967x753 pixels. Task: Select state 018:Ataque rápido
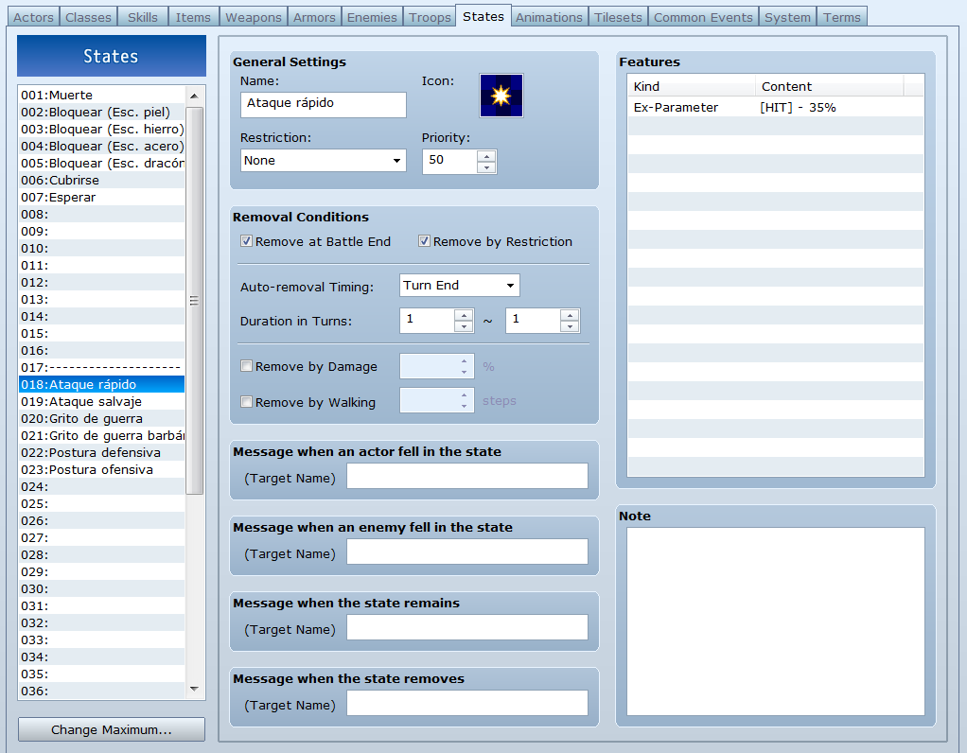[102, 384]
